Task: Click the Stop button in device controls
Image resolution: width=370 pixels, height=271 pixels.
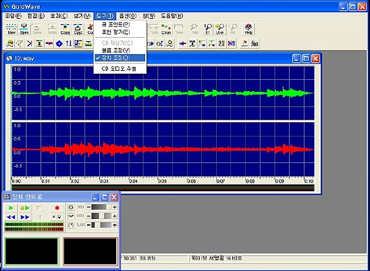Action: click(x=39, y=208)
